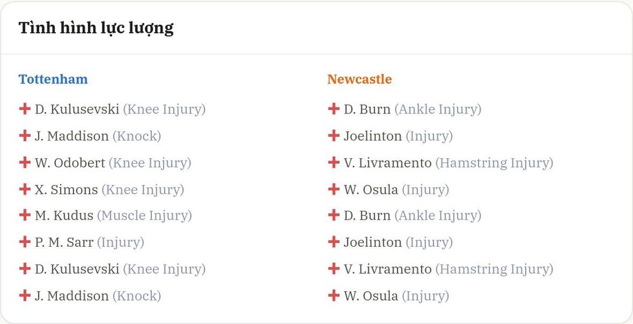Screen dimensions: 633x324
Task: Select the last J. Maddison player name
Action: 72,296
